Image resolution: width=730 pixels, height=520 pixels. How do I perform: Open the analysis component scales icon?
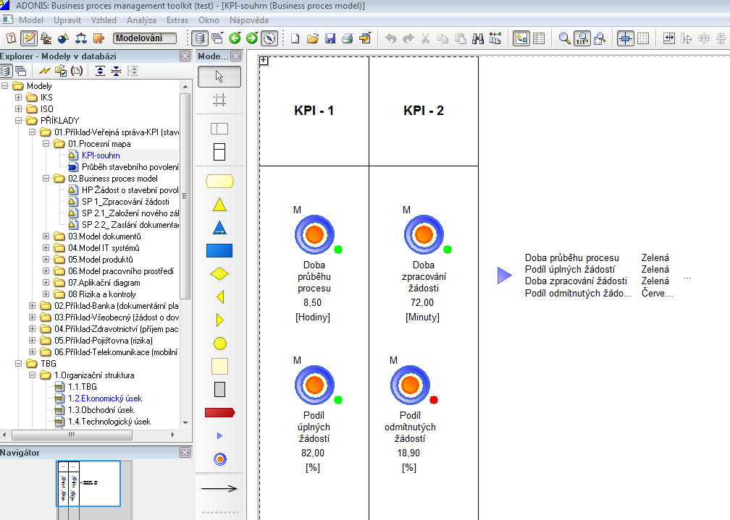[x=81, y=38]
